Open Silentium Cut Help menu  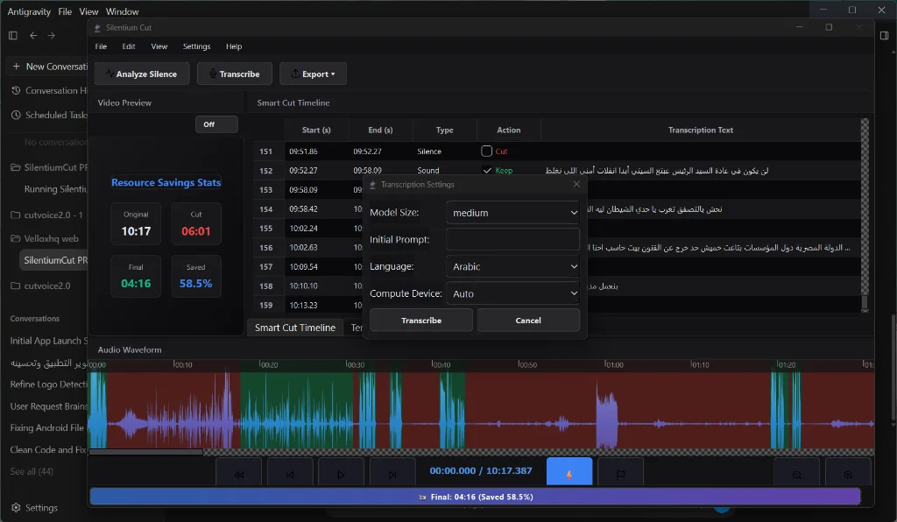coord(234,46)
